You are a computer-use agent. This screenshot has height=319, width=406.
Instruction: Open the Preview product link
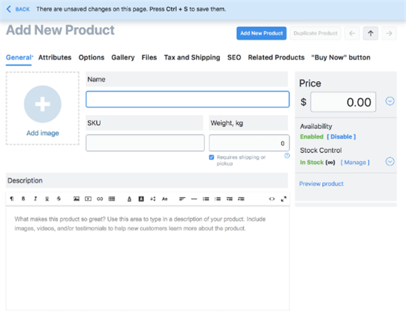pos(321,184)
